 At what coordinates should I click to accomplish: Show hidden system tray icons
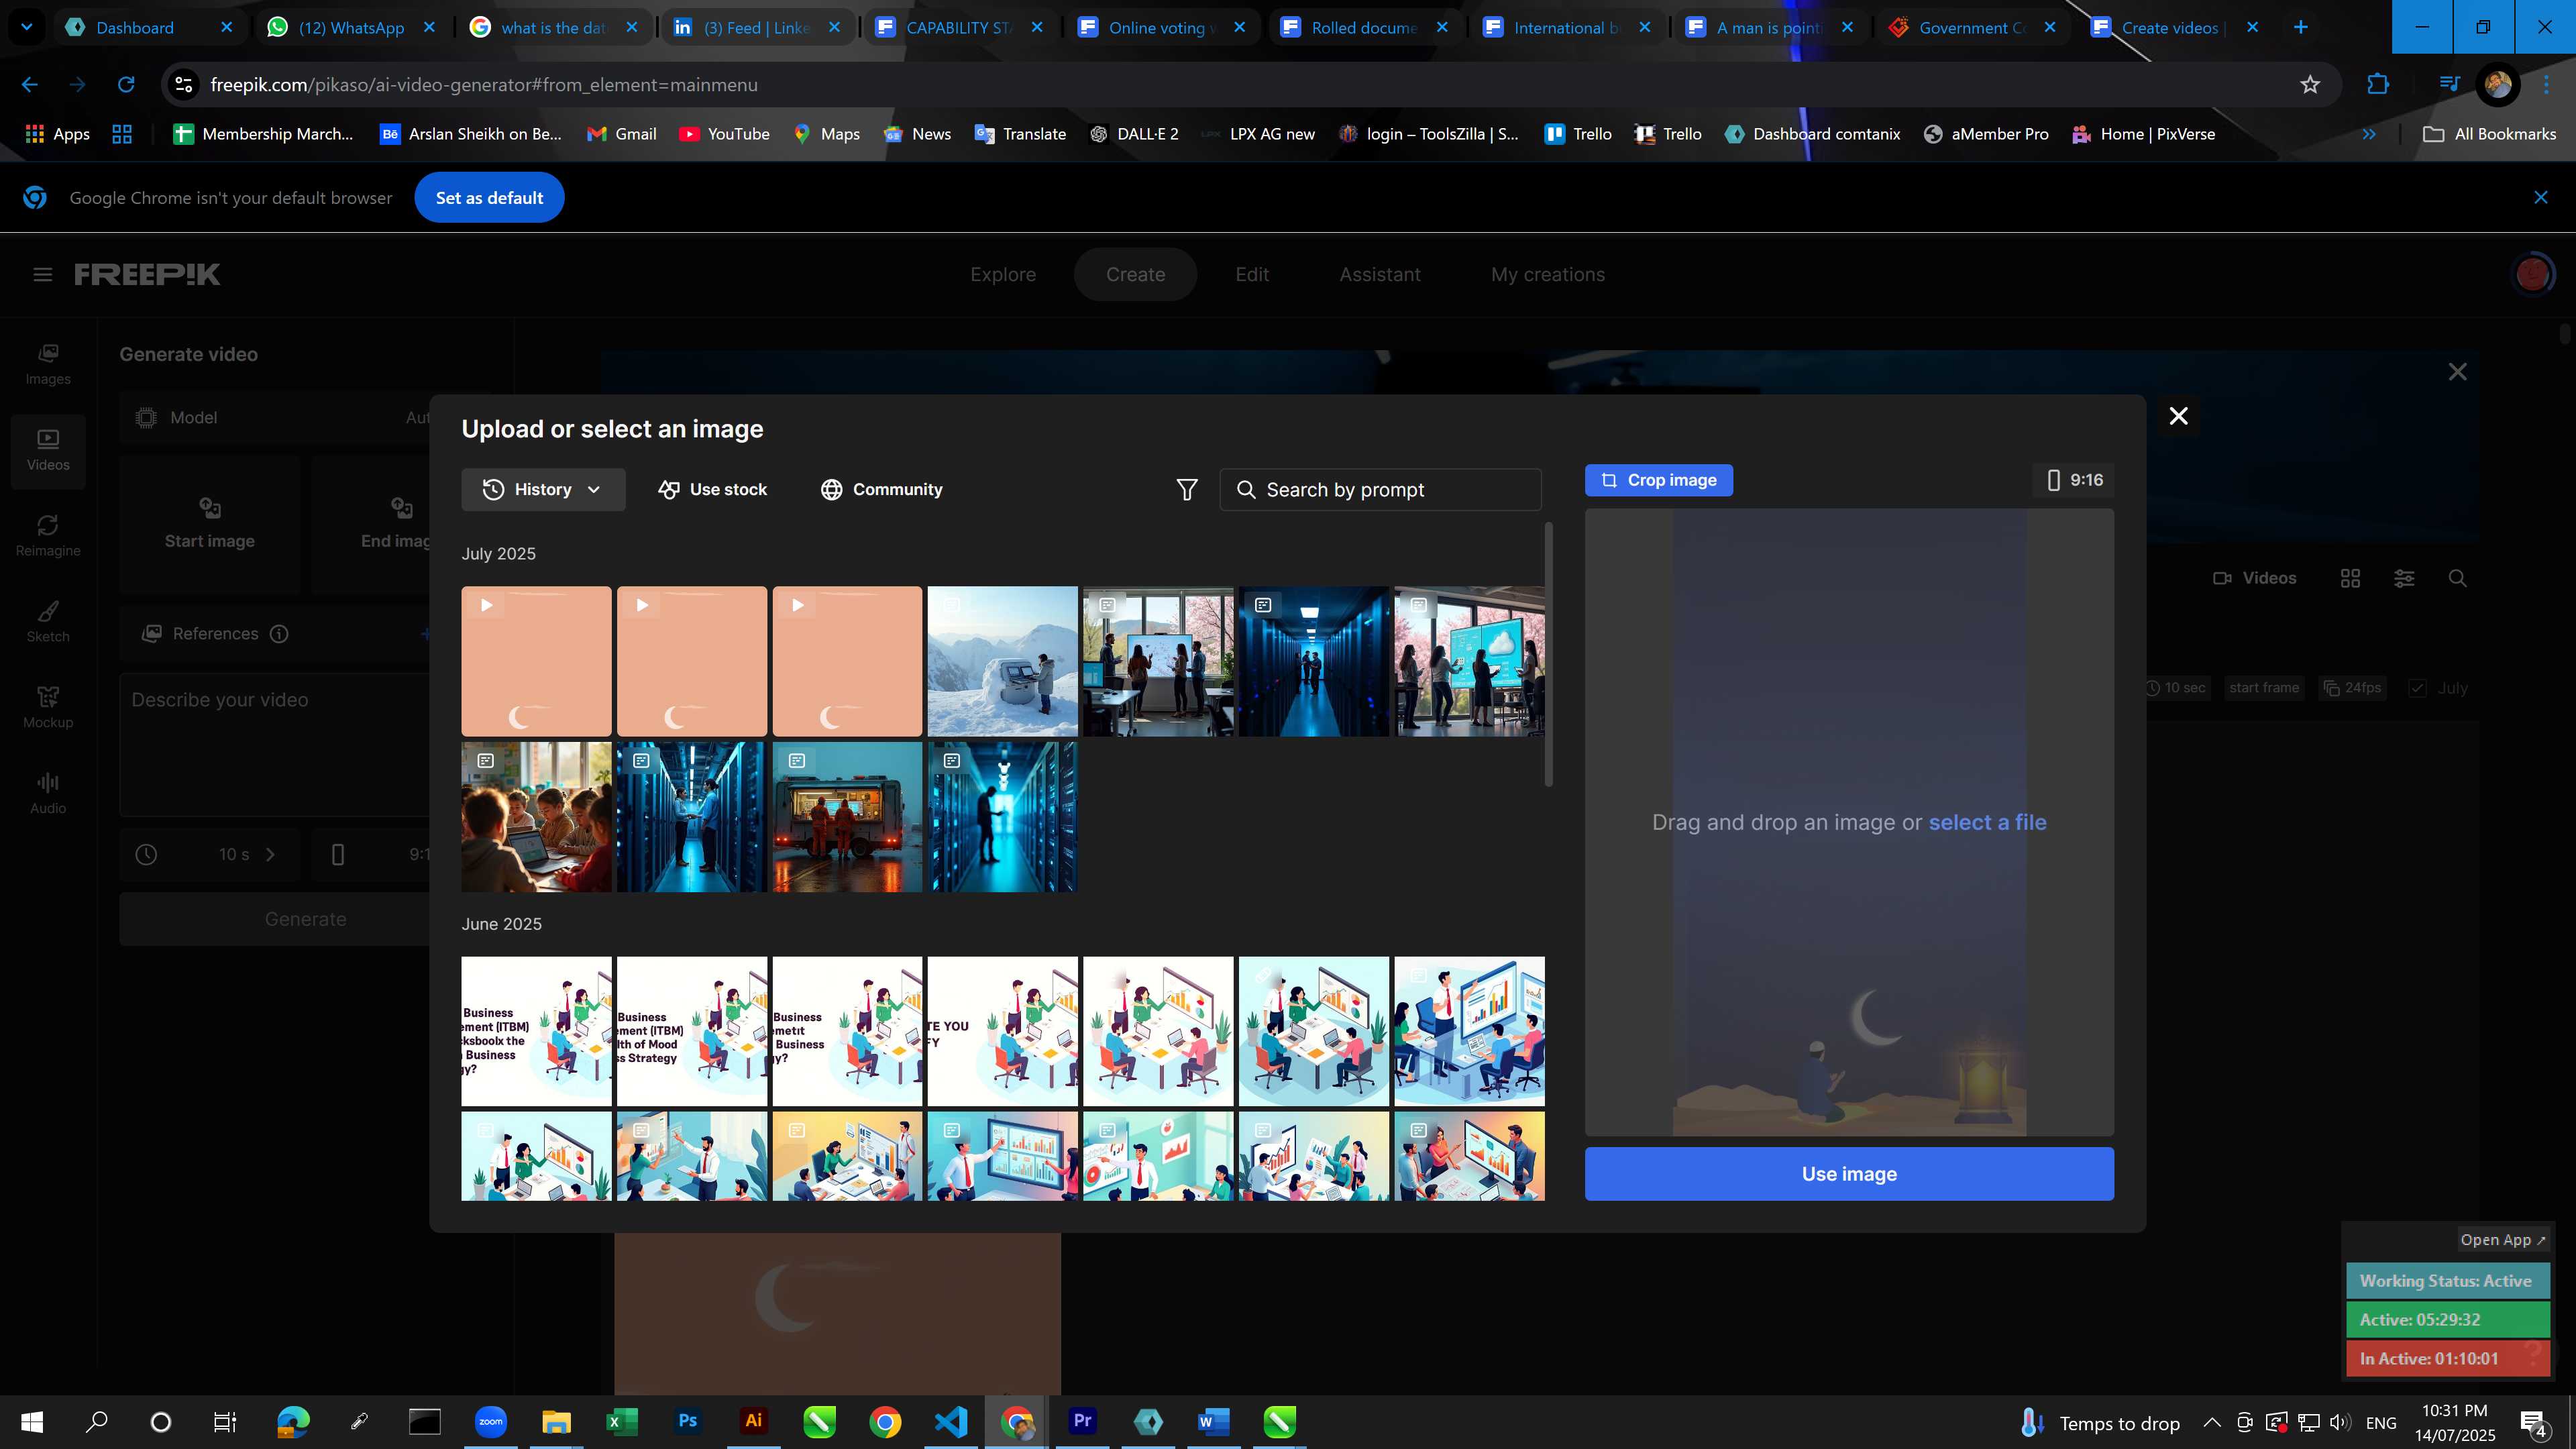tap(2211, 1422)
